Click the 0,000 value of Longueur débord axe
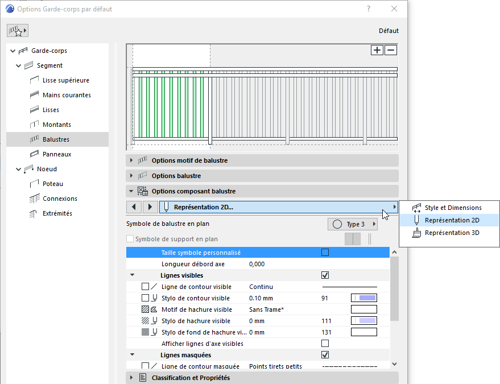Viewport: 500px width, 384px height. pyautogui.click(x=257, y=264)
